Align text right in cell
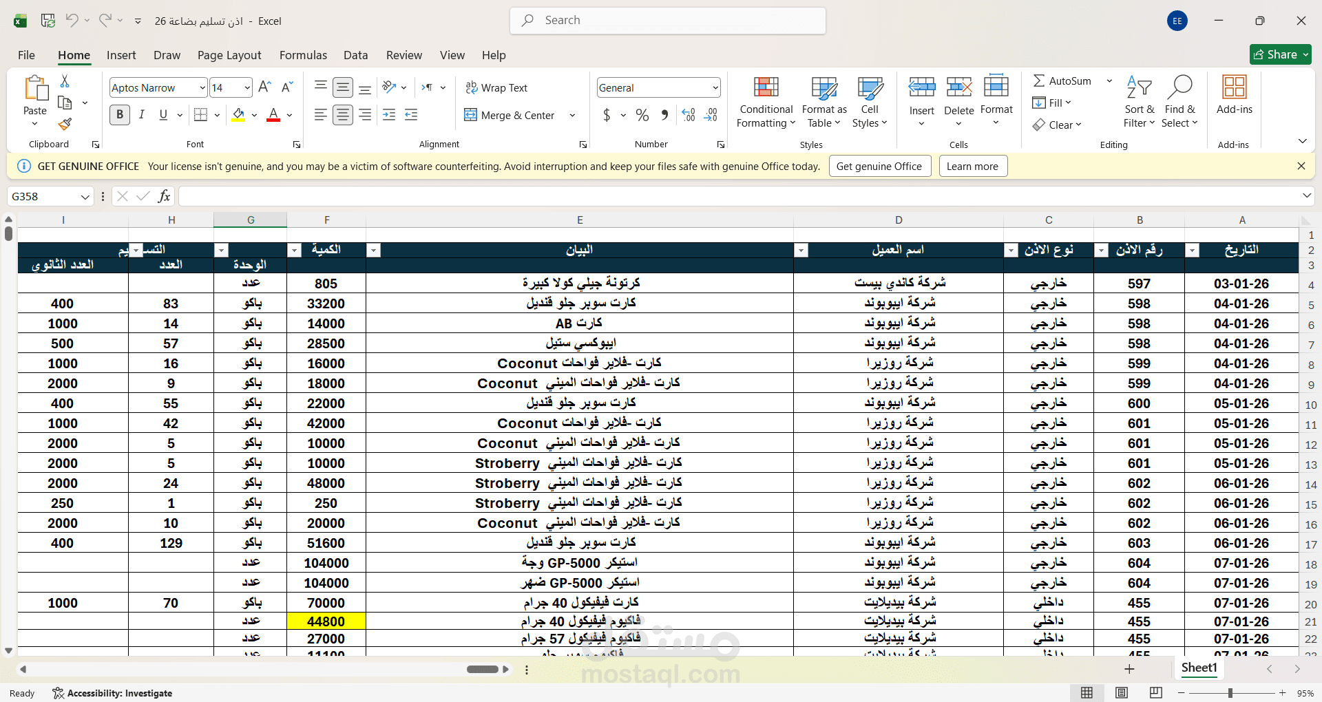 point(365,115)
